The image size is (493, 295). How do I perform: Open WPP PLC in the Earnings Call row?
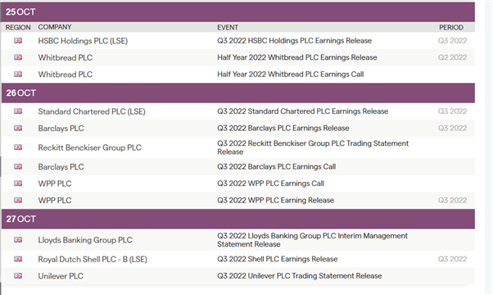point(55,184)
